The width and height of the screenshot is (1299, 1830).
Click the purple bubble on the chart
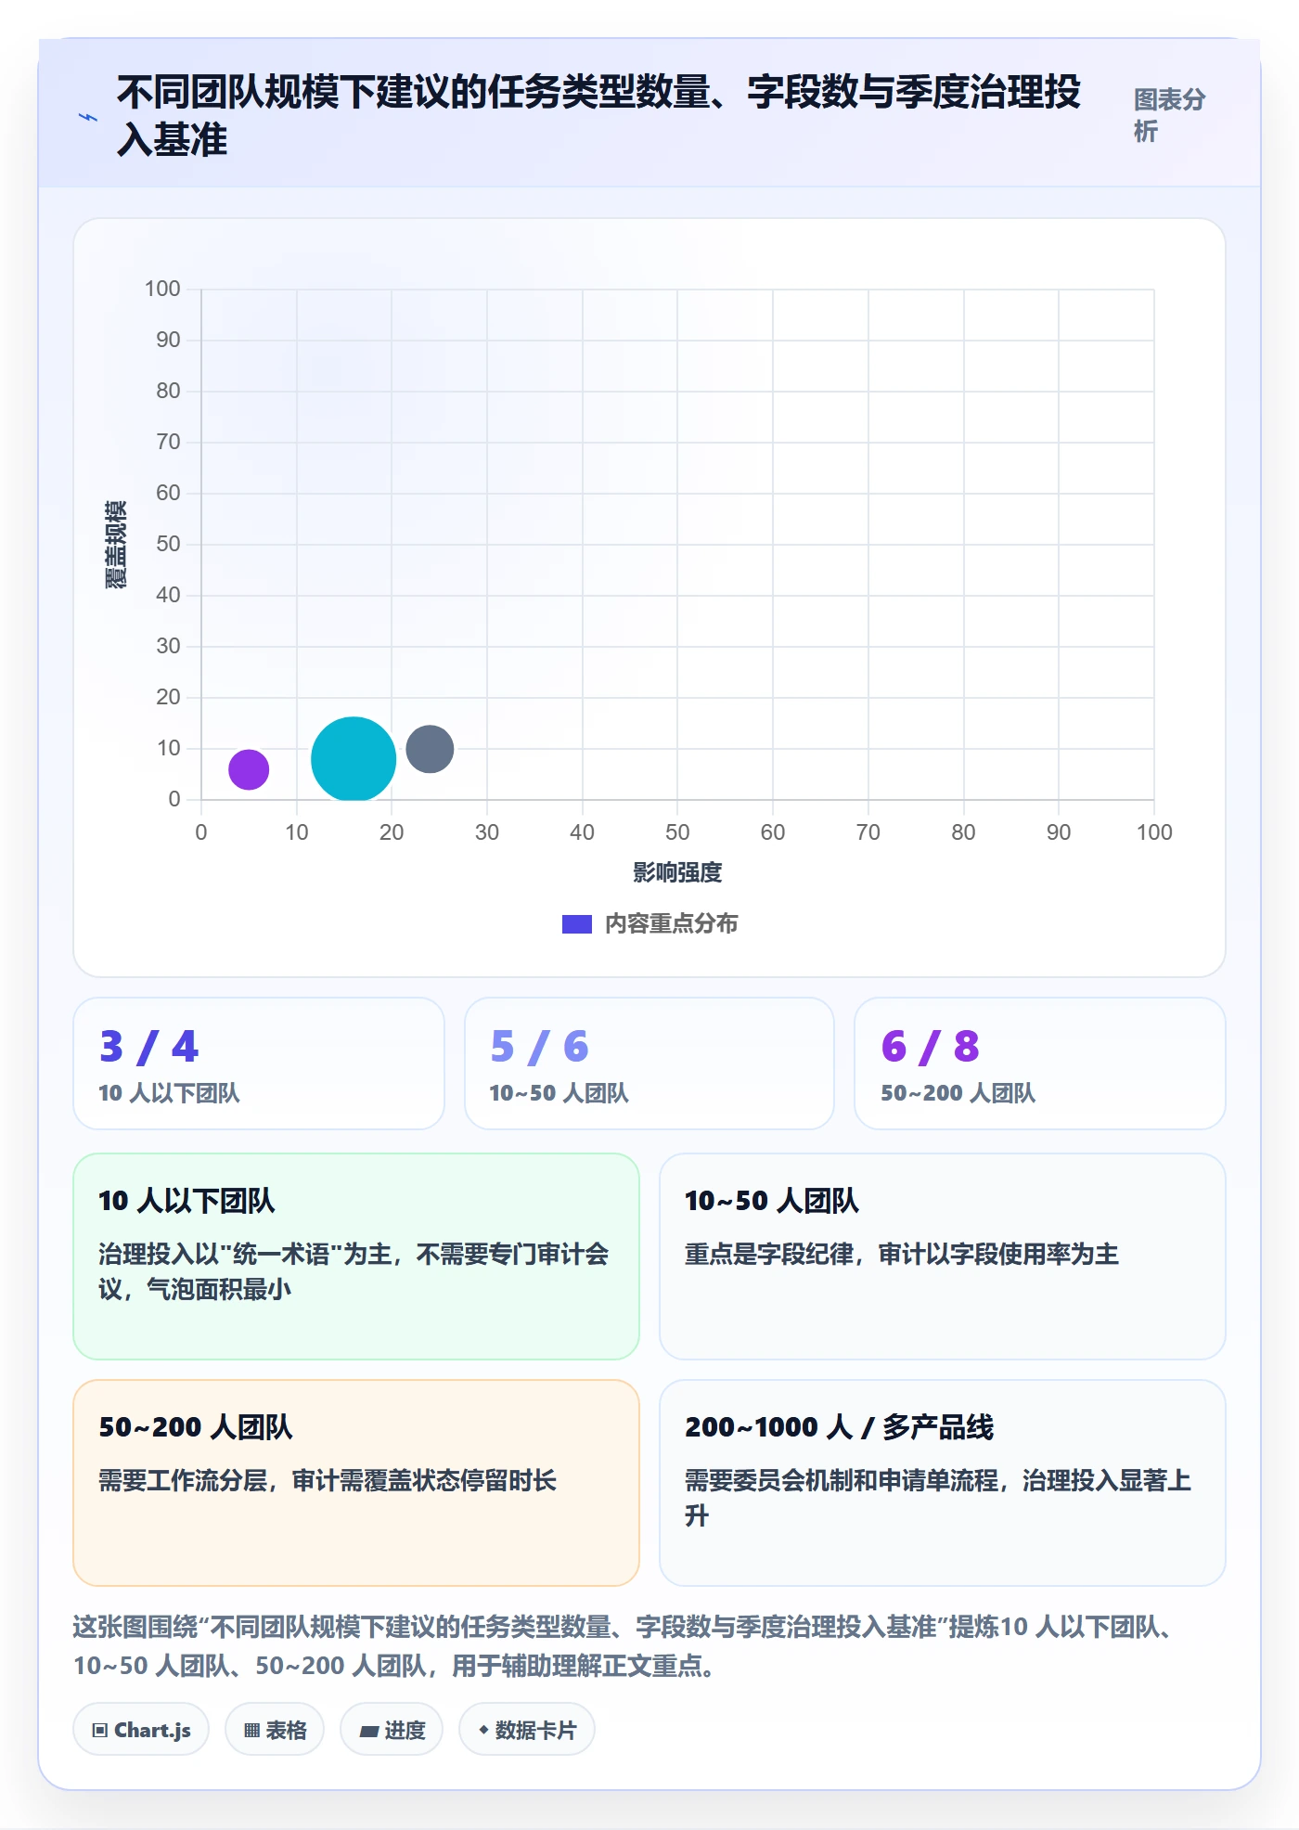point(249,769)
